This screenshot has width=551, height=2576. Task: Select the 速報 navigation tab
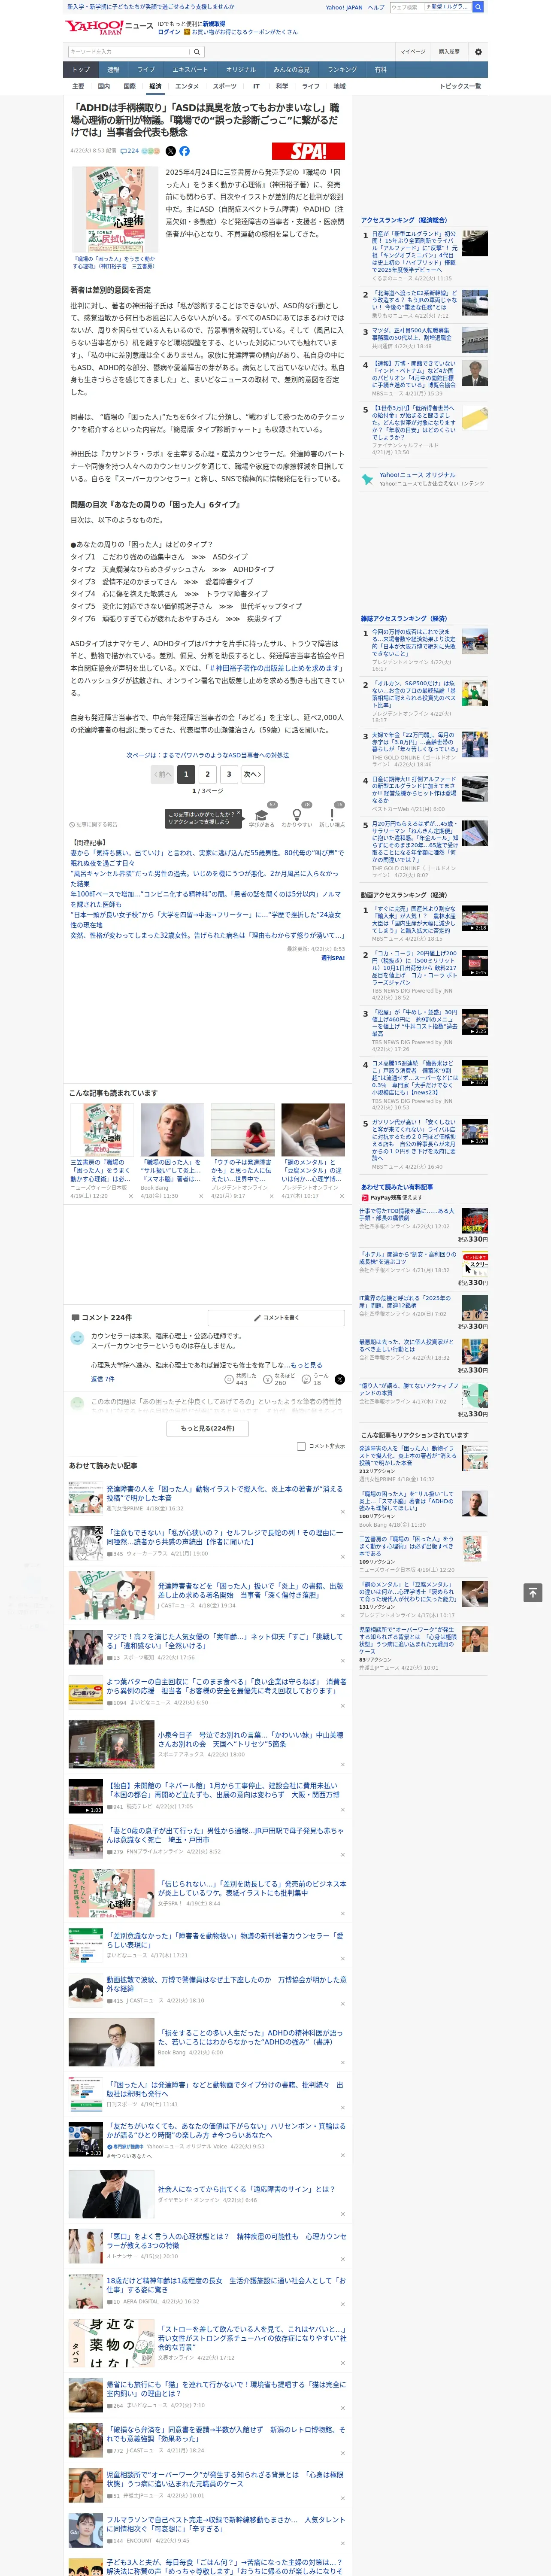113,70
